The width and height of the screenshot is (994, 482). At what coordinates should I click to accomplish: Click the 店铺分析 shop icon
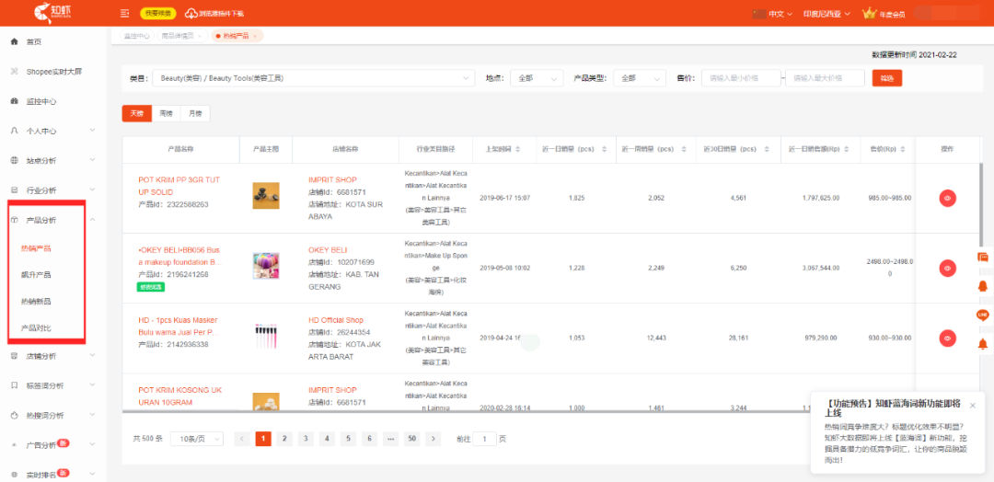click(x=15, y=356)
